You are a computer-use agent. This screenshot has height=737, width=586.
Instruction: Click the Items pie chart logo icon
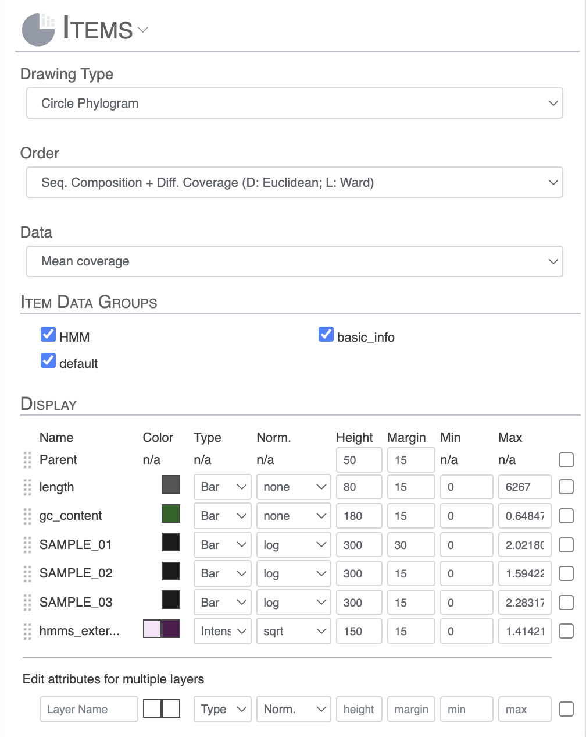pos(38,29)
